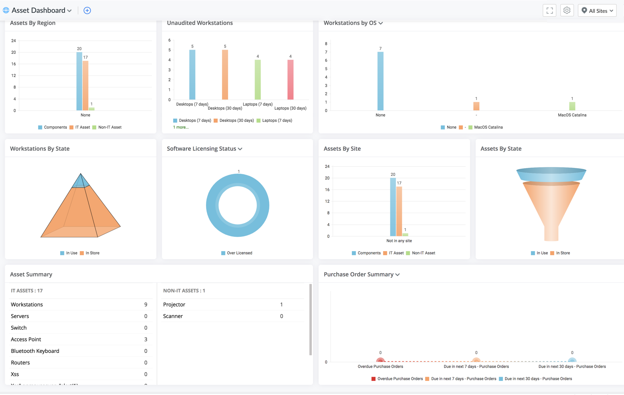Open dashboard settings gear icon
624x395 pixels.
567,10
